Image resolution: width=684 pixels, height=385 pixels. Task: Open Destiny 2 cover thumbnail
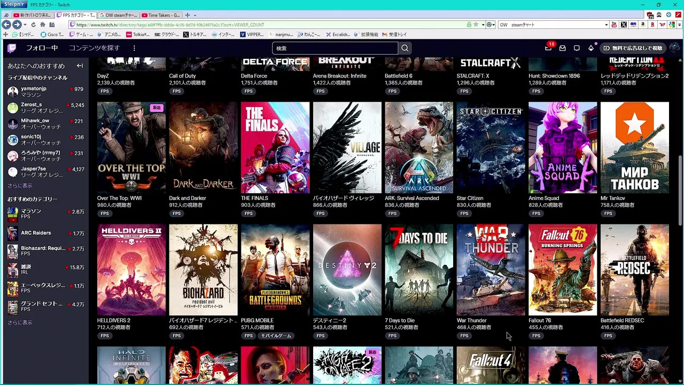[347, 270]
